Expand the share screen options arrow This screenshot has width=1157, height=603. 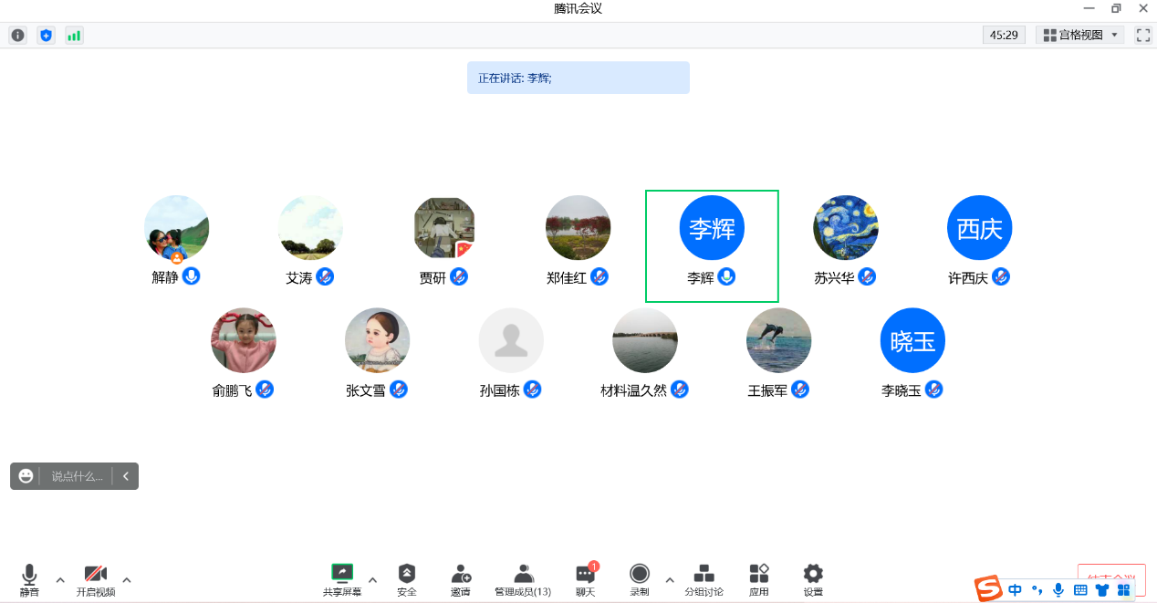pos(372,579)
